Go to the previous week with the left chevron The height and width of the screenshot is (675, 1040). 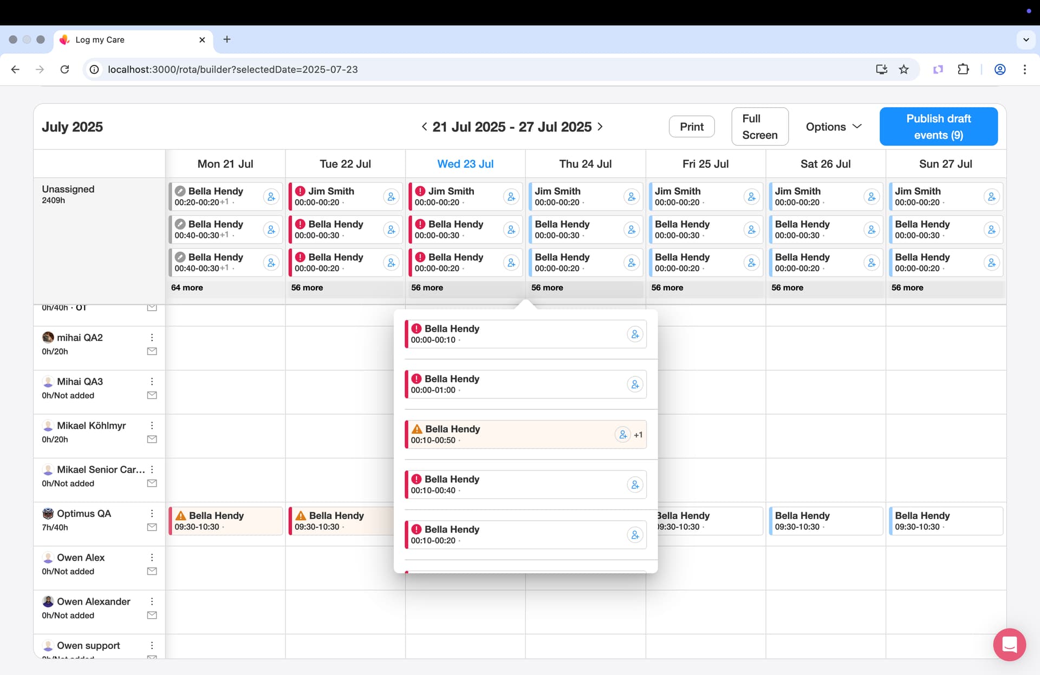coord(424,127)
